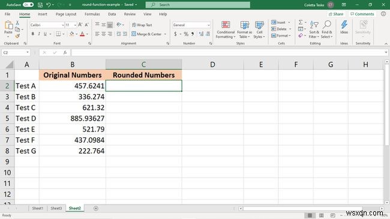Click into the formula bar
This screenshot has width=390, height=219.
(227, 53)
